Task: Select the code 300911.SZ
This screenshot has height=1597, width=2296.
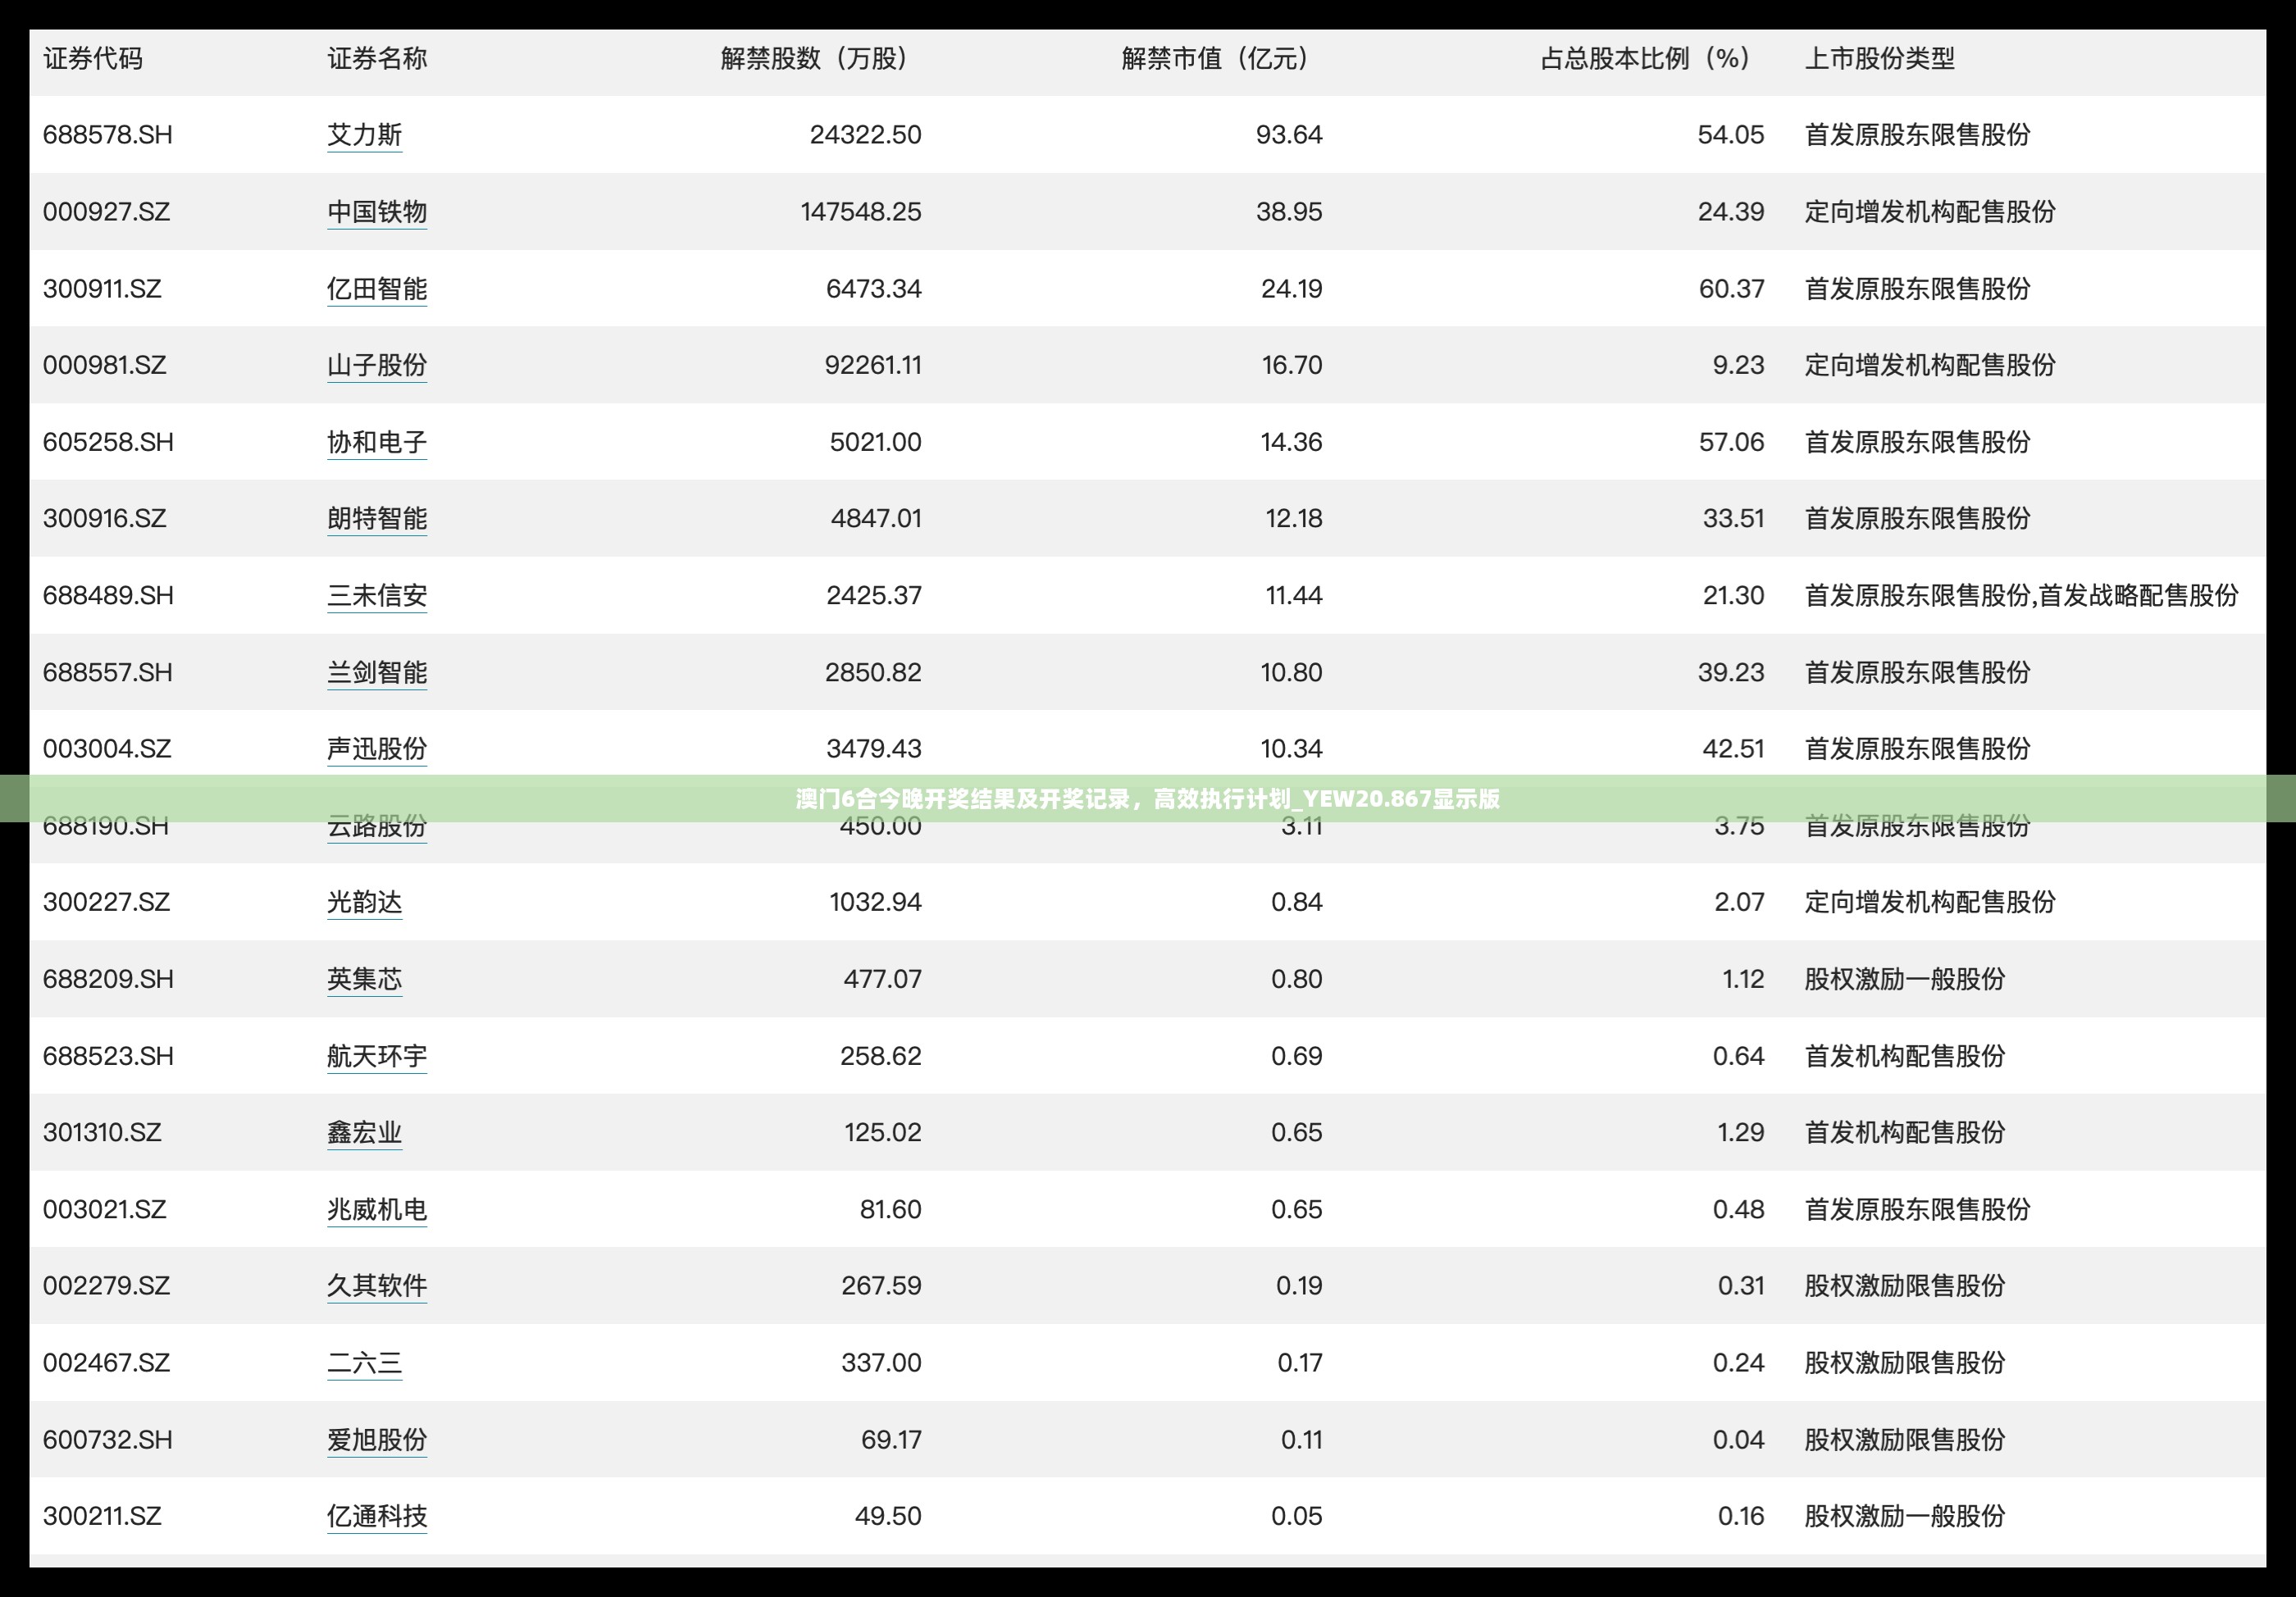Action: coord(102,288)
